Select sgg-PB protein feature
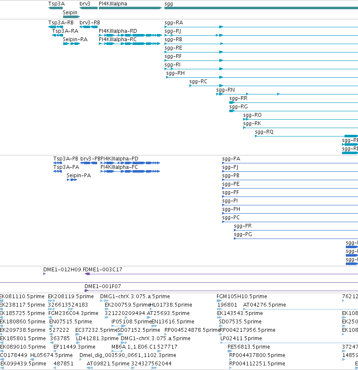 tap(290, 180)
